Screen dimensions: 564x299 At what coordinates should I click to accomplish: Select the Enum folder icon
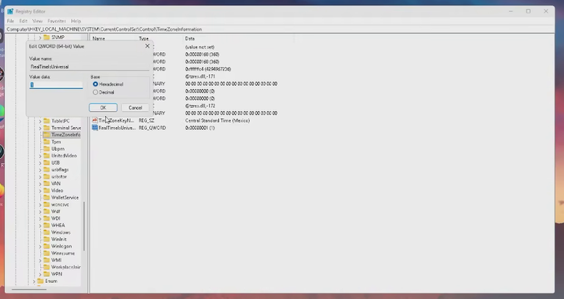[40, 281]
